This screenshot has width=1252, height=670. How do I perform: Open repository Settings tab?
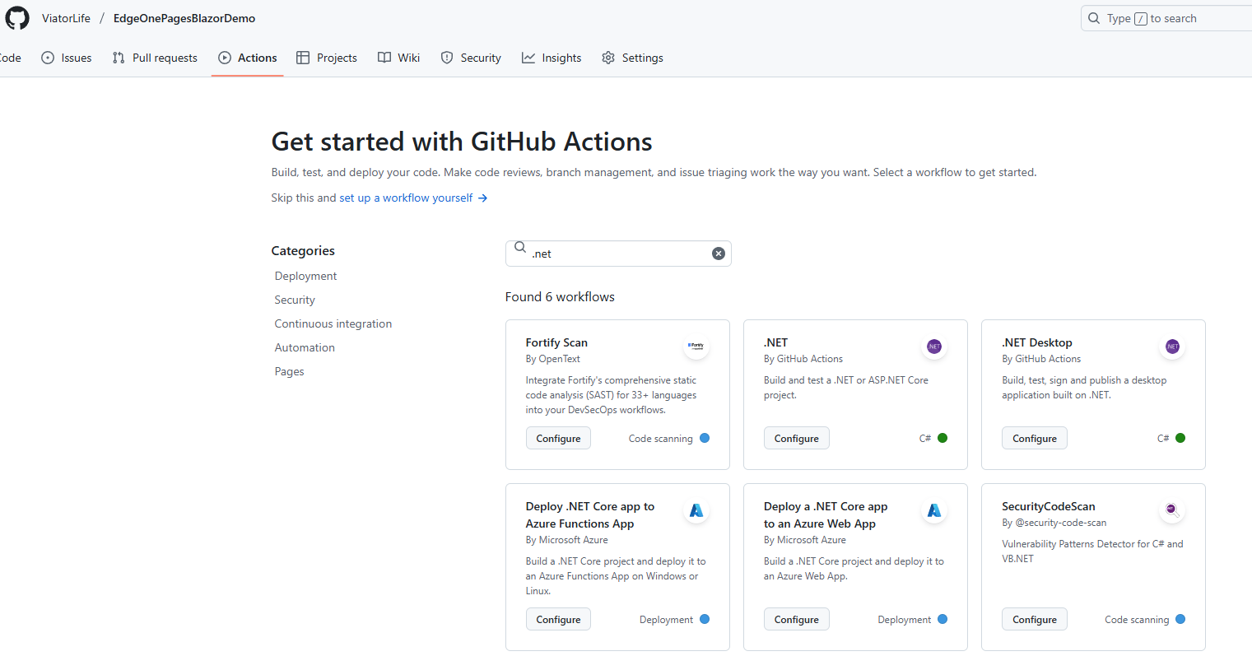(x=632, y=58)
